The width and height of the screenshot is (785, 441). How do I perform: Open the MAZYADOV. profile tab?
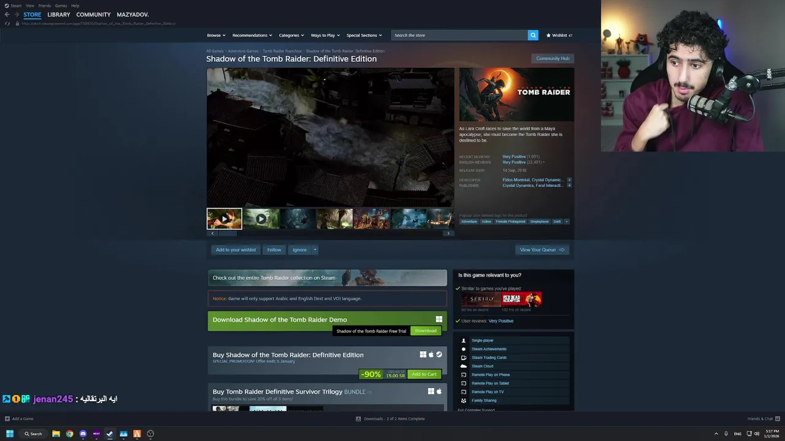coord(132,14)
